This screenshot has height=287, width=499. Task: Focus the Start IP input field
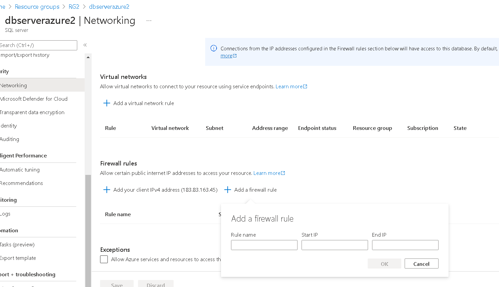[x=335, y=245]
